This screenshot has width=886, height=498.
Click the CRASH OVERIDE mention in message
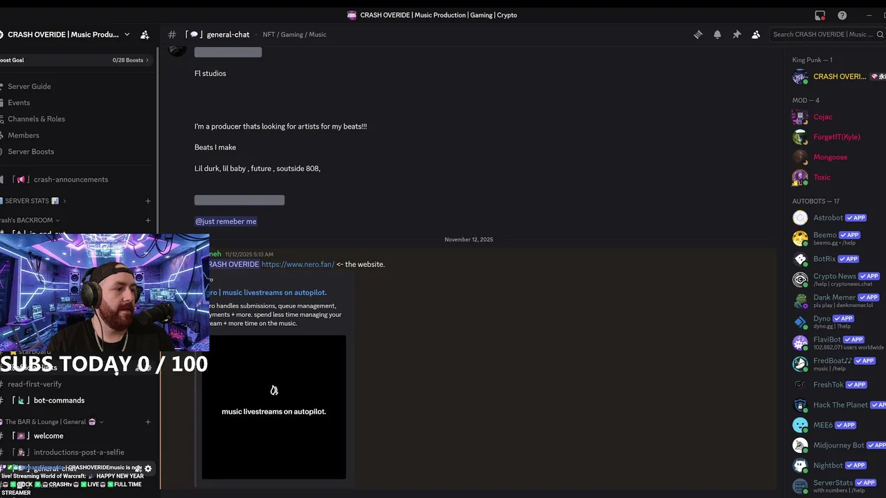233,264
